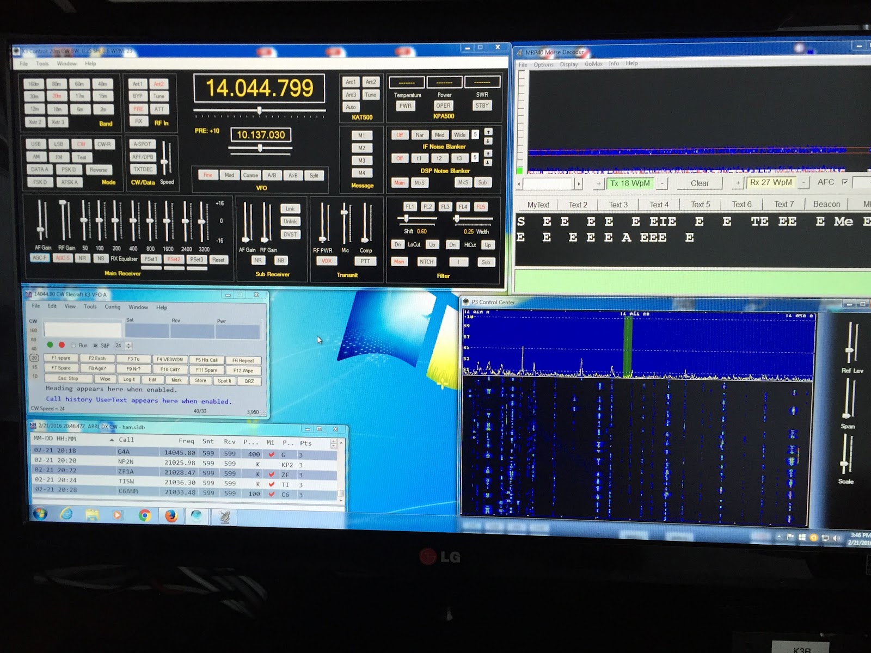Select the Run radio button
The image size is (871, 653).
click(x=73, y=345)
